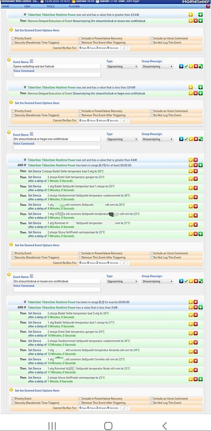Tap Android back navigation button
211x431 pixels.
(164, 426)
